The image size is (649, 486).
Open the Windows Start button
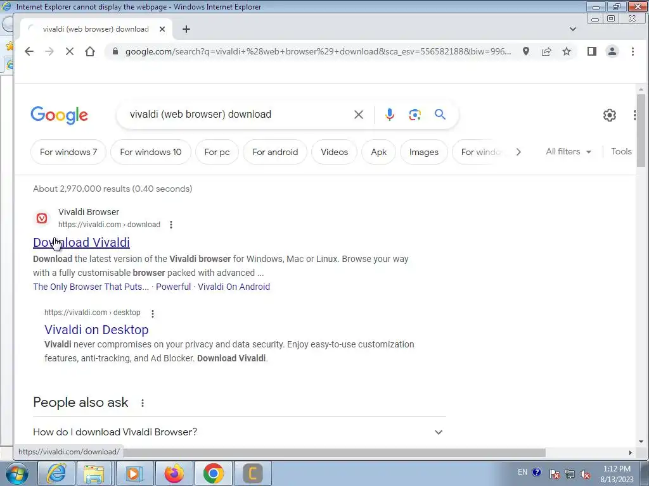pos(17,473)
